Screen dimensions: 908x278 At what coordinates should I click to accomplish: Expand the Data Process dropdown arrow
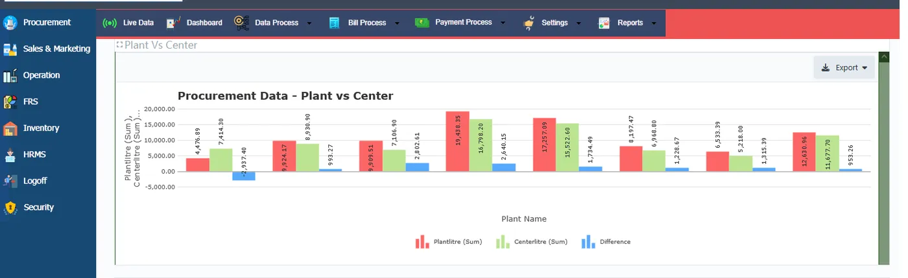click(309, 23)
